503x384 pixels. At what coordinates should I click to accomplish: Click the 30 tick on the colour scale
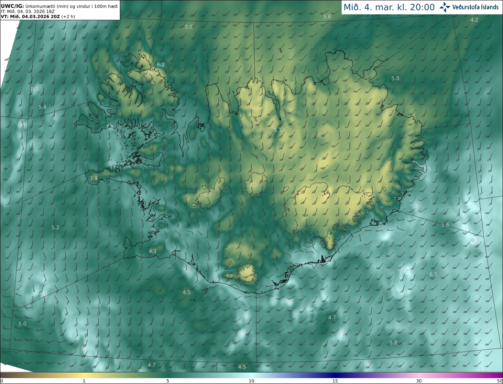[x=419, y=381]
